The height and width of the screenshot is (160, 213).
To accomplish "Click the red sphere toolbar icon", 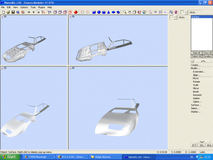I will coord(76,12).
